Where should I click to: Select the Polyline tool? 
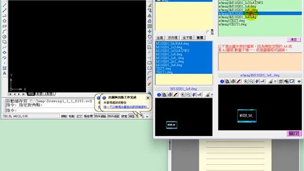(x=4, y=16)
